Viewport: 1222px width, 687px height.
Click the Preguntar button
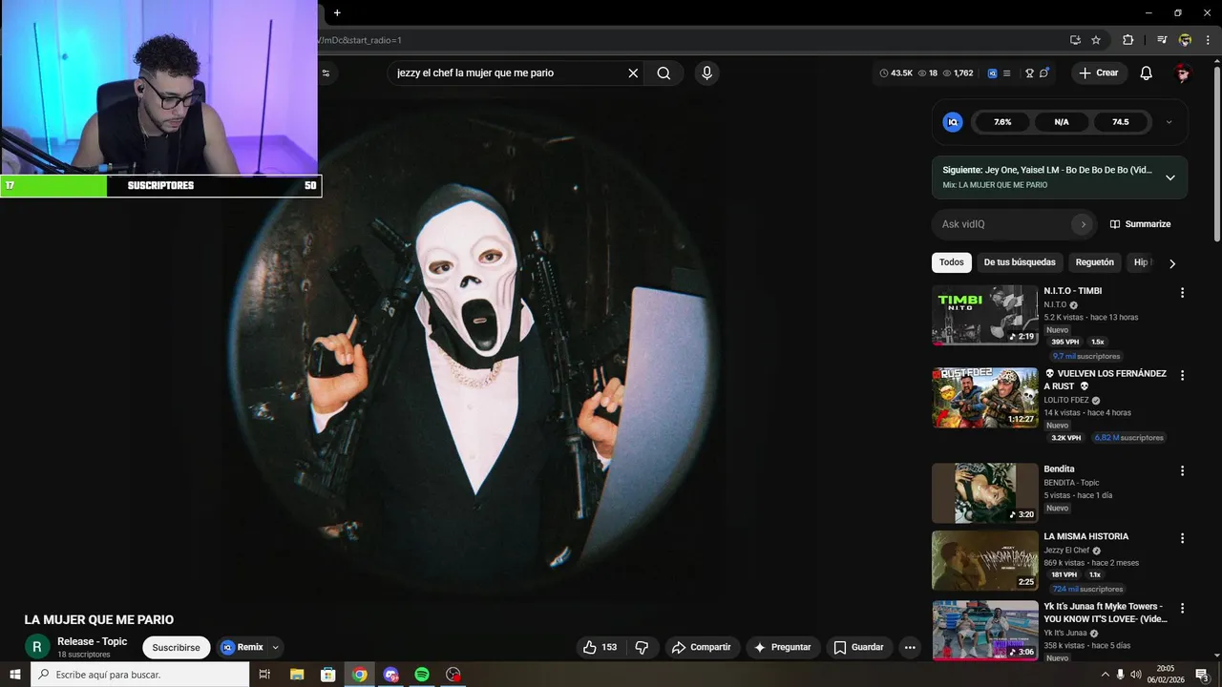pos(783,647)
